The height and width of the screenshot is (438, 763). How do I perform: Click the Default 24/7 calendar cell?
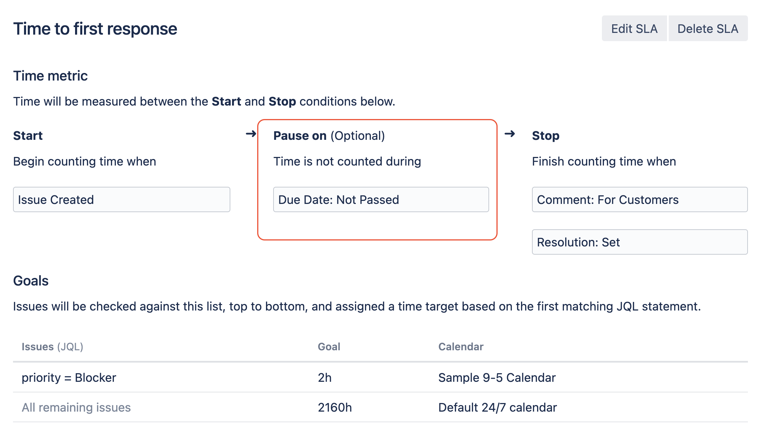point(497,407)
